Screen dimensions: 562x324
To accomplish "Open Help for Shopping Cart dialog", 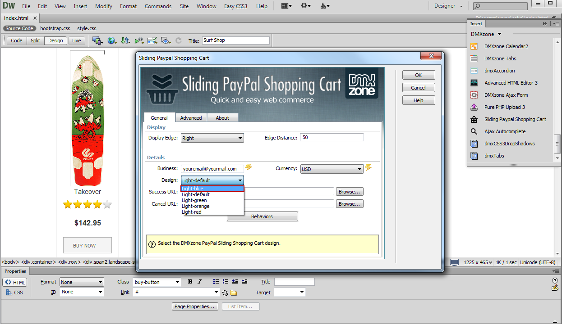I will point(419,100).
